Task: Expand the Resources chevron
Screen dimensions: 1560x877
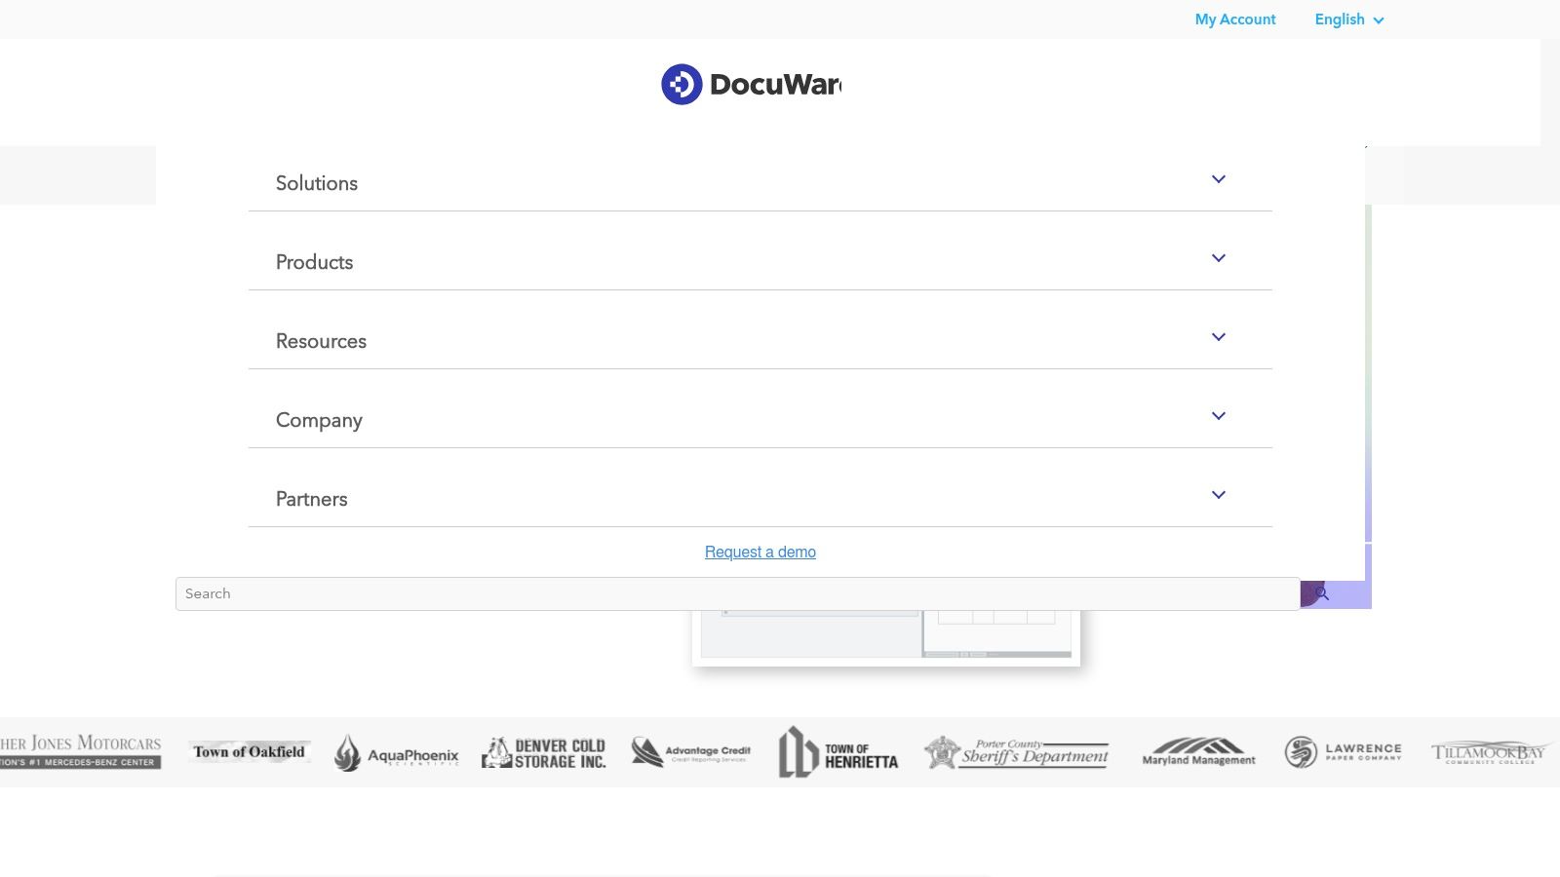Action: point(1218,337)
